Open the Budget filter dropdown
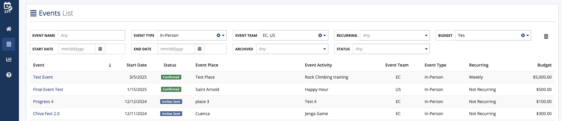Screen dimensions: 562x121 [x=528, y=35]
